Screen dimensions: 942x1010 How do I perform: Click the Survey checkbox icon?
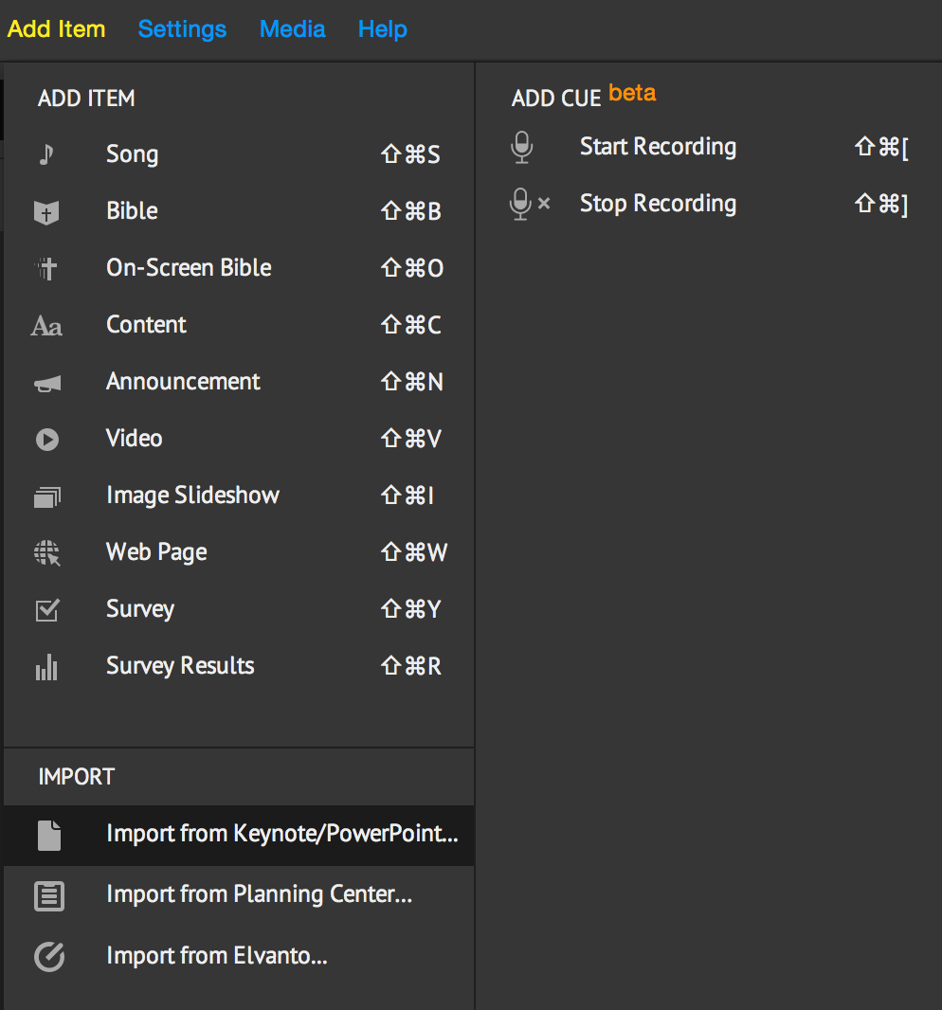point(47,610)
